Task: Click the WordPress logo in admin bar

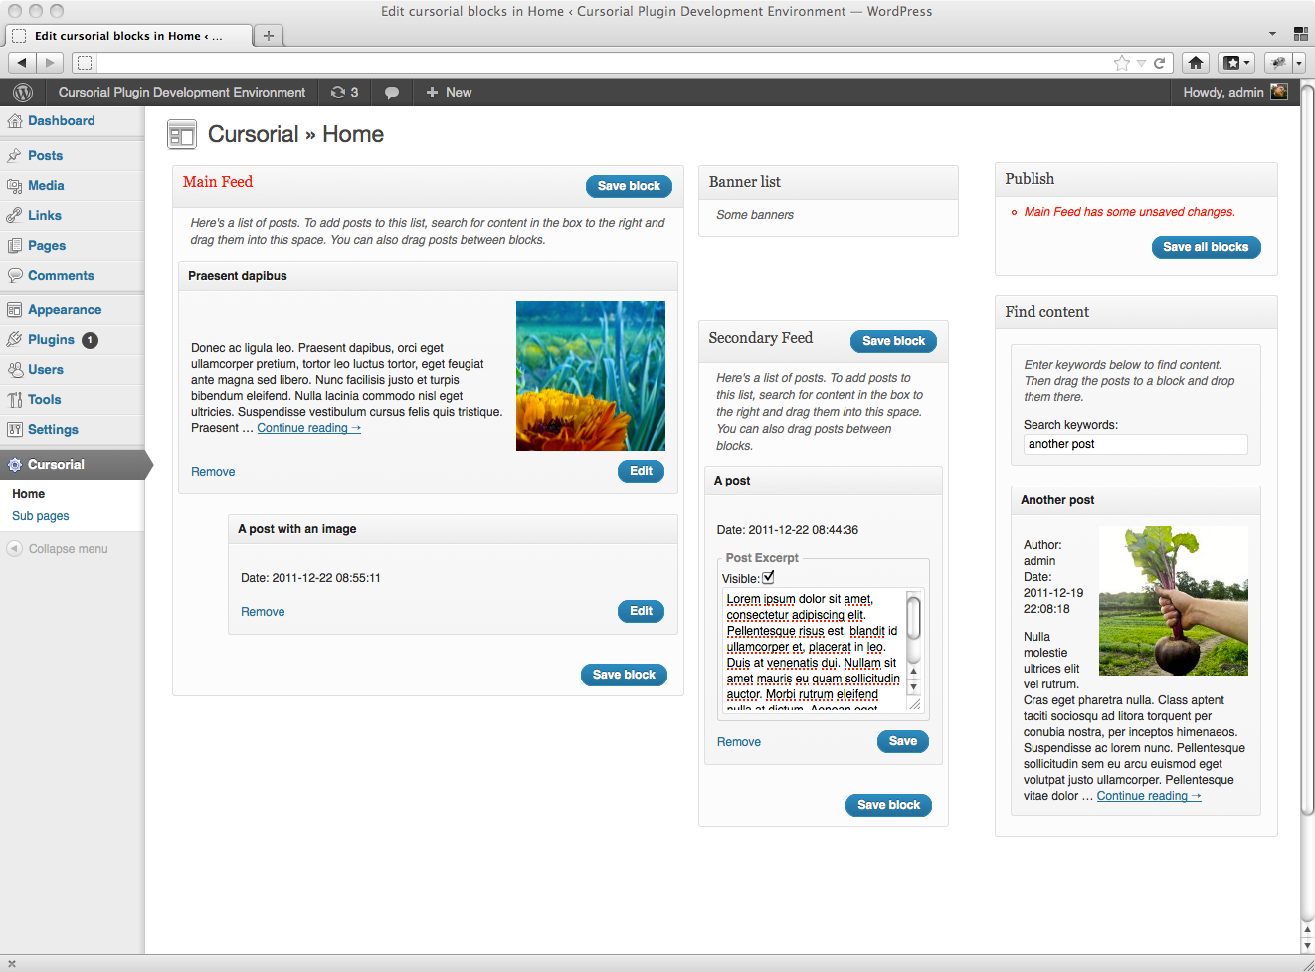Action: pos(23,93)
